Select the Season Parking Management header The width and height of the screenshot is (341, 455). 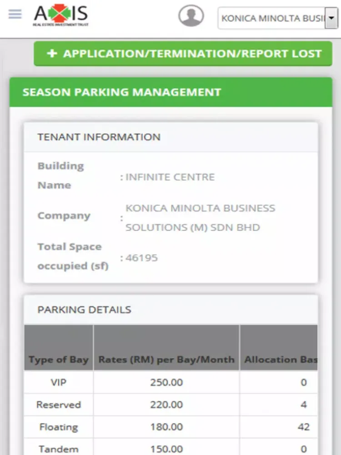171,92
